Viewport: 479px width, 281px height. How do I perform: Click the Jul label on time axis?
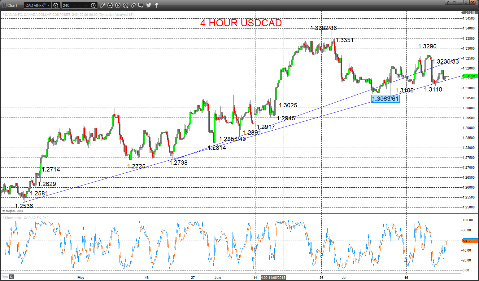click(x=344, y=278)
